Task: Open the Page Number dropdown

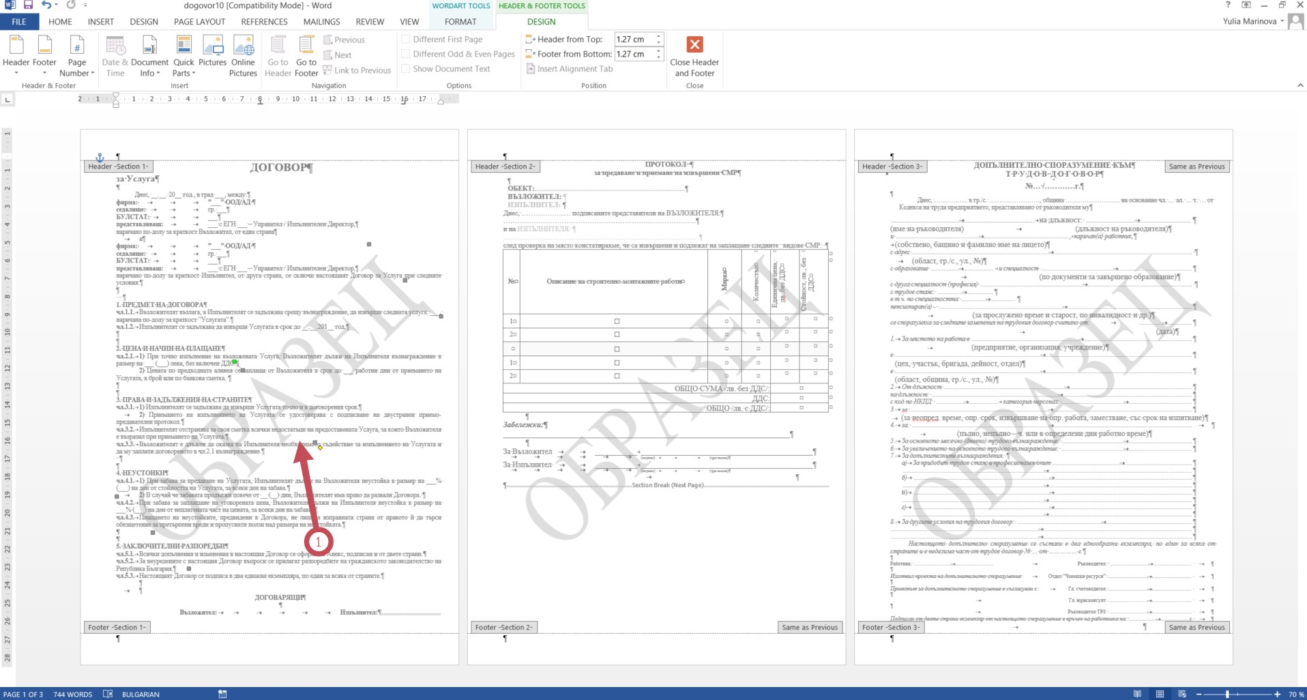Action: click(x=77, y=56)
